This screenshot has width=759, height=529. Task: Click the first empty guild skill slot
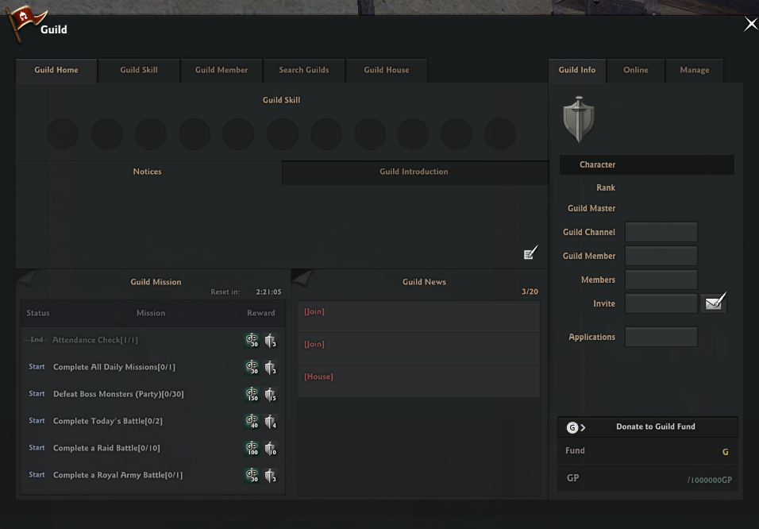tap(63, 134)
